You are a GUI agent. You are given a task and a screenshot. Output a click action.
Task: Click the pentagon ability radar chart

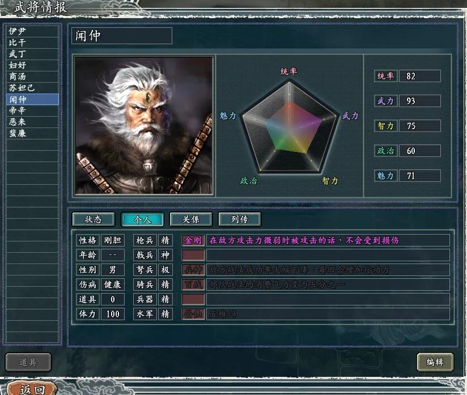(x=289, y=127)
